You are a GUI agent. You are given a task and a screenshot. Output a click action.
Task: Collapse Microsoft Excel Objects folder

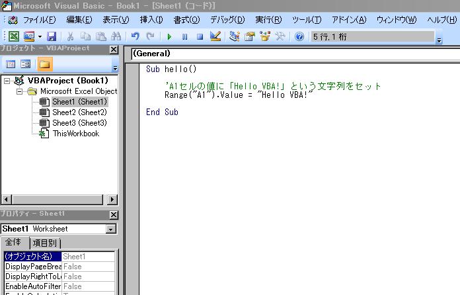[x=19, y=91]
